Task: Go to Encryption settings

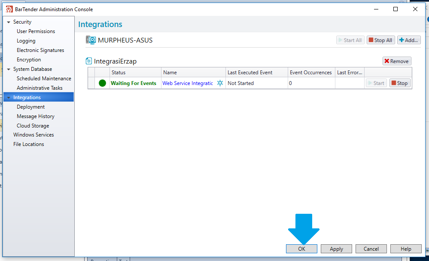Action: (29, 60)
